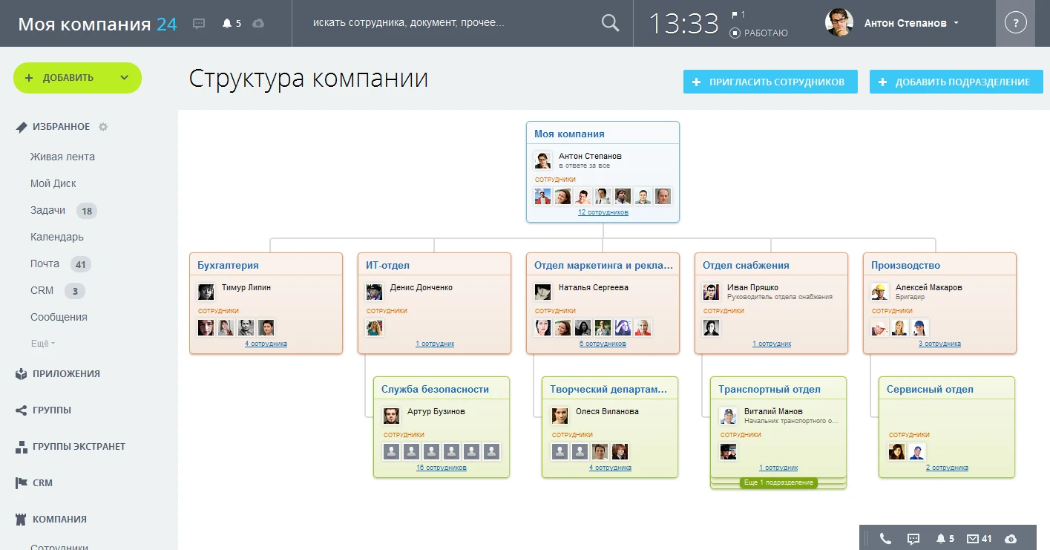This screenshot has width=1050, height=550.
Task: Click the phone icon in bottom bar
Action: point(885,539)
